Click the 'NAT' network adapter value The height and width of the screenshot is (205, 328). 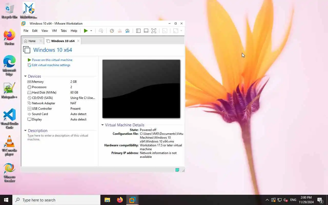(73, 103)
